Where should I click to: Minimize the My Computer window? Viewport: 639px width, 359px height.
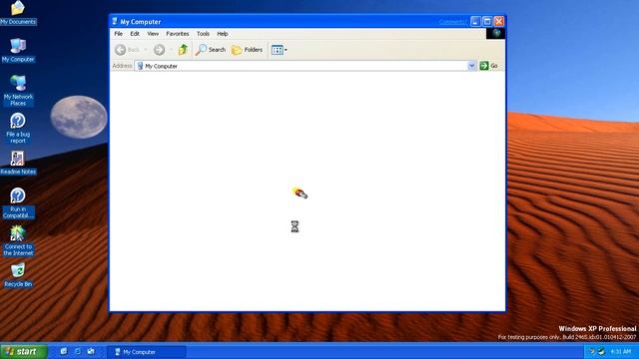(x=475, y=21)
